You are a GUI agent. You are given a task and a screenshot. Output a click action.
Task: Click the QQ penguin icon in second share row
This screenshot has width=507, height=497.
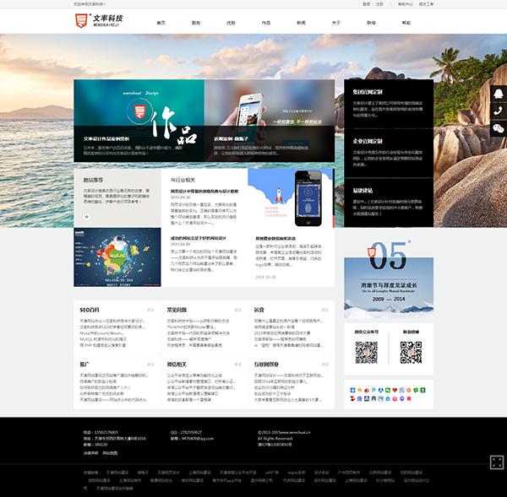pos(373,399)
